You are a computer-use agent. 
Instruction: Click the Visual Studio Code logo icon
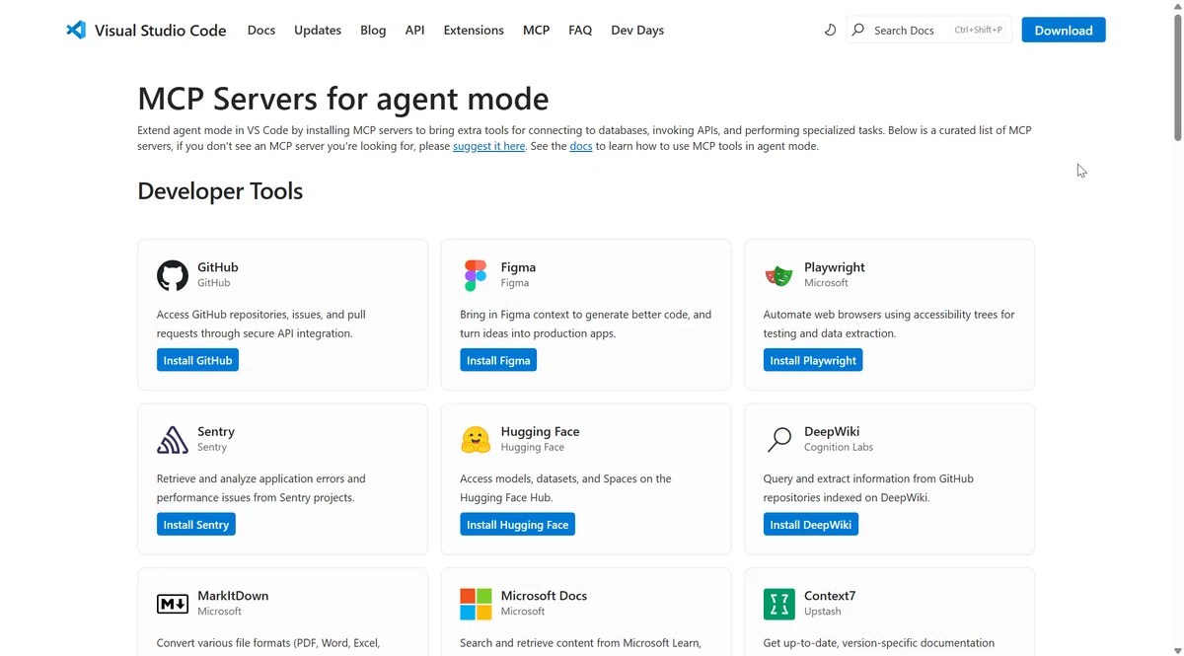point(76,30)
